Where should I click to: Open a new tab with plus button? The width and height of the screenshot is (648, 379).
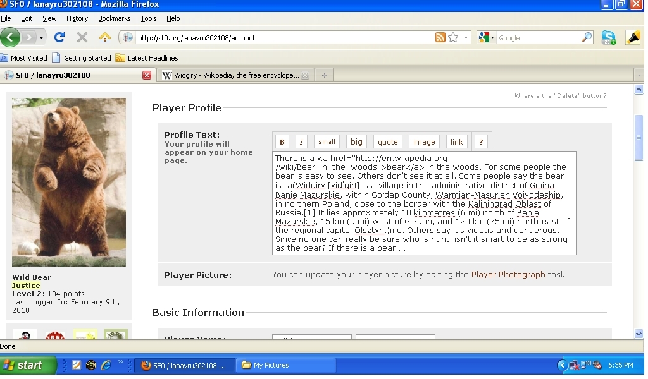(x=324, y=75)
